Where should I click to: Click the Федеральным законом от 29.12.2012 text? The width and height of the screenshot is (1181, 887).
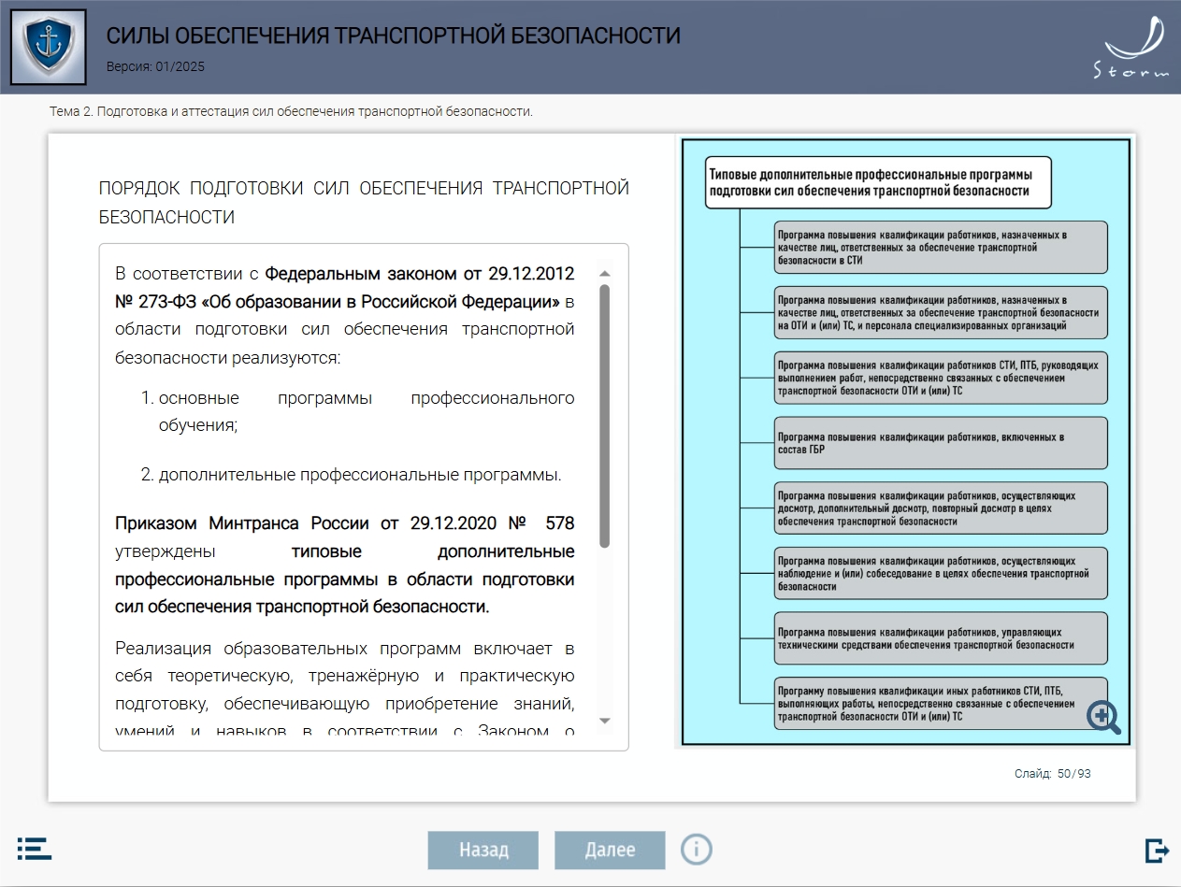(419, 274)
